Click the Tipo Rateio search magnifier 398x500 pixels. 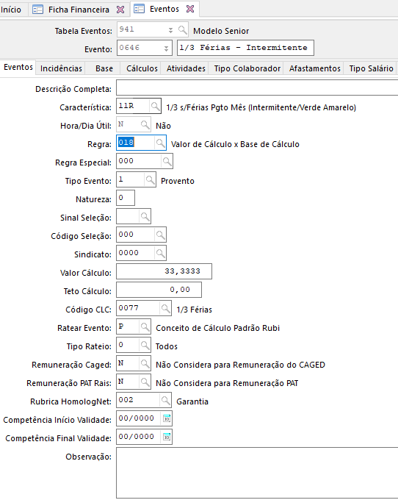[145, 346]
